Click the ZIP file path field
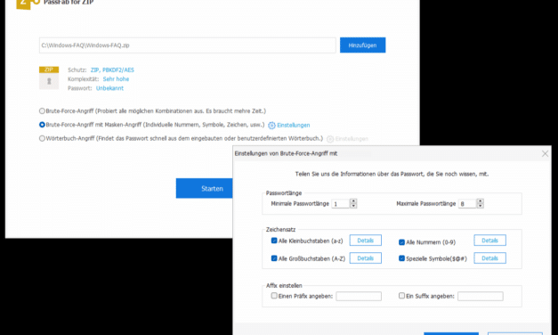The width and height of the screenshot is (558, 335). 187,45
